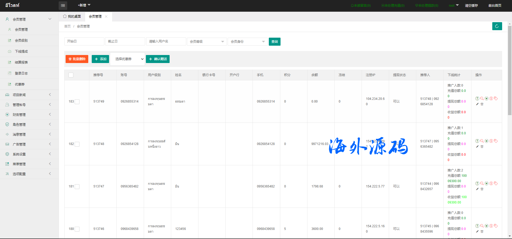Check the checkbox for row 181
The height and width of the screenshot is (239, 512).
(x=77, y=187)
